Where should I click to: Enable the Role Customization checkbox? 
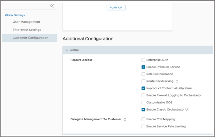pos(143,74)
